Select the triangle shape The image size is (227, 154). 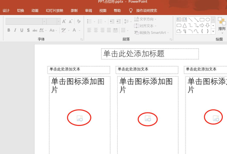tap(185, 26)
